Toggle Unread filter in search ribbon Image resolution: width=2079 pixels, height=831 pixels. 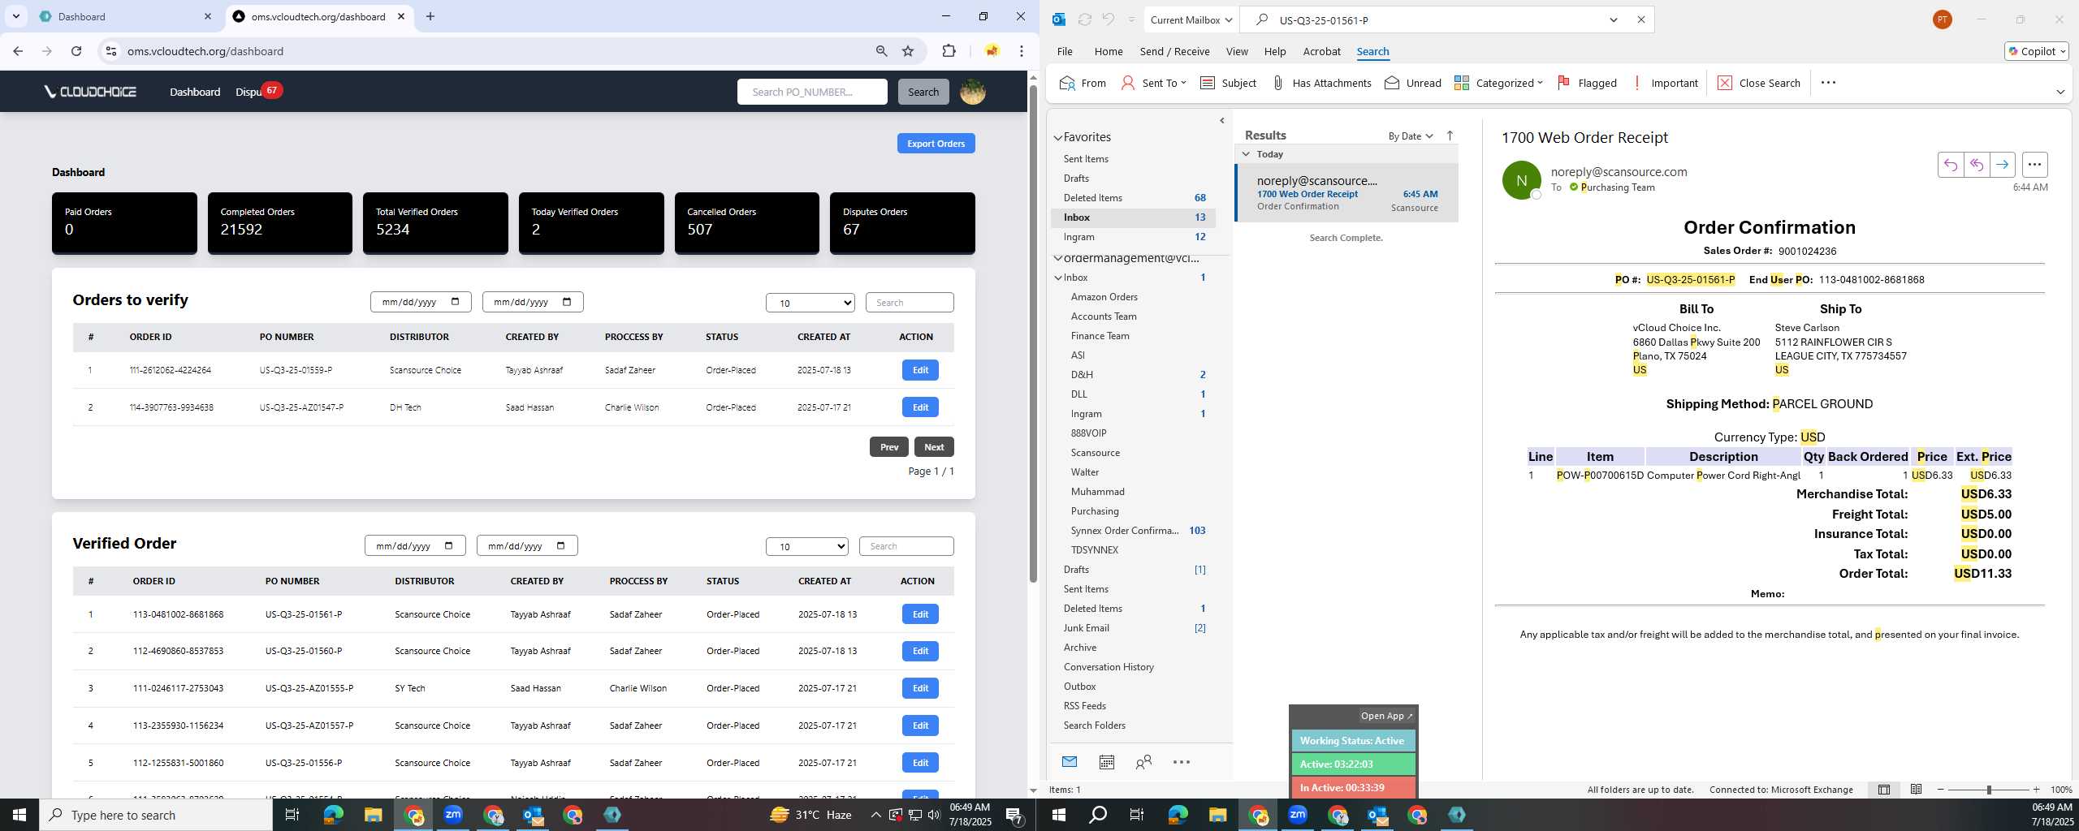click(1413, 83)
